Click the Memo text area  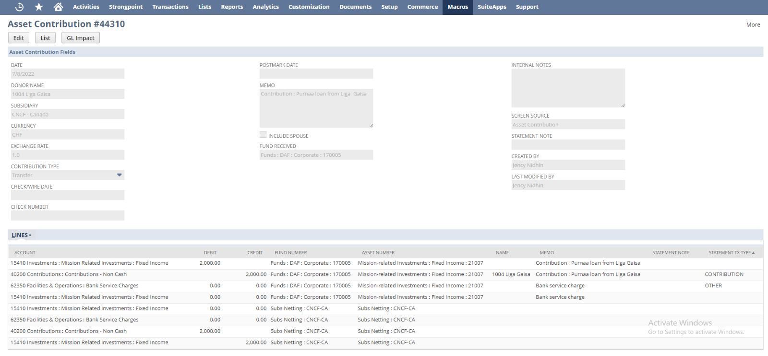(316, 108)
